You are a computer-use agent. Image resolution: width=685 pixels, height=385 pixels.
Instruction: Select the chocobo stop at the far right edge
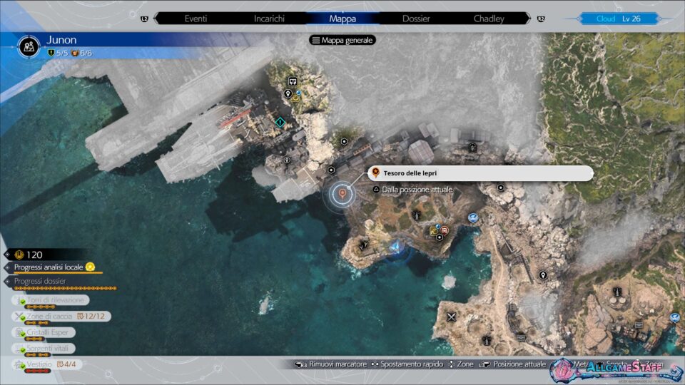click(675, 317)
